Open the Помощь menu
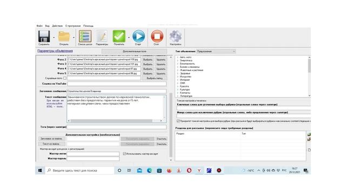The width and height of the screenshot is (346, 194). [x=88, y=26]
